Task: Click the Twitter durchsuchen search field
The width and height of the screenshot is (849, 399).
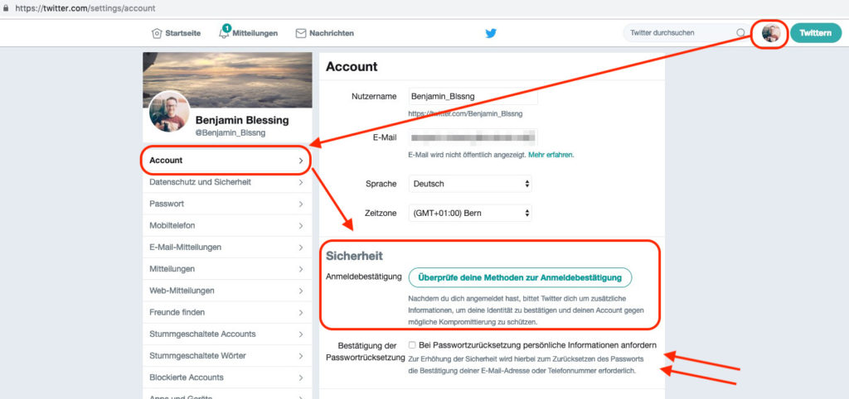Action: pyautogui.click(x=685, y=33)
